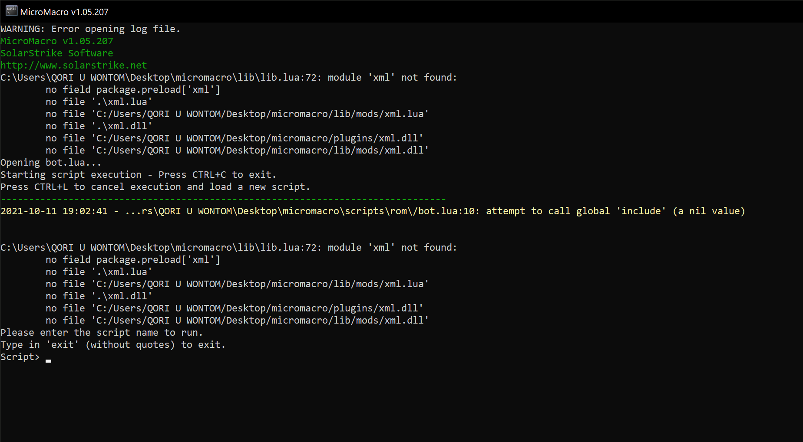Click the MicroMacro v1.05.207 window title text

pyautogui.click(x=64, y=12)
